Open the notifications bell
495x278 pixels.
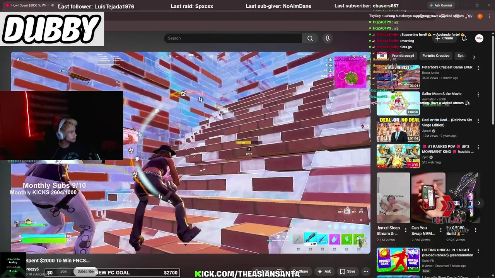point(464,38)
